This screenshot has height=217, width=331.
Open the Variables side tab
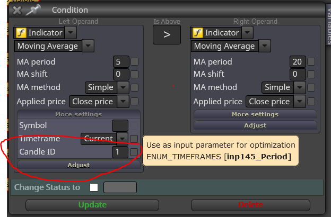(329, 24)
